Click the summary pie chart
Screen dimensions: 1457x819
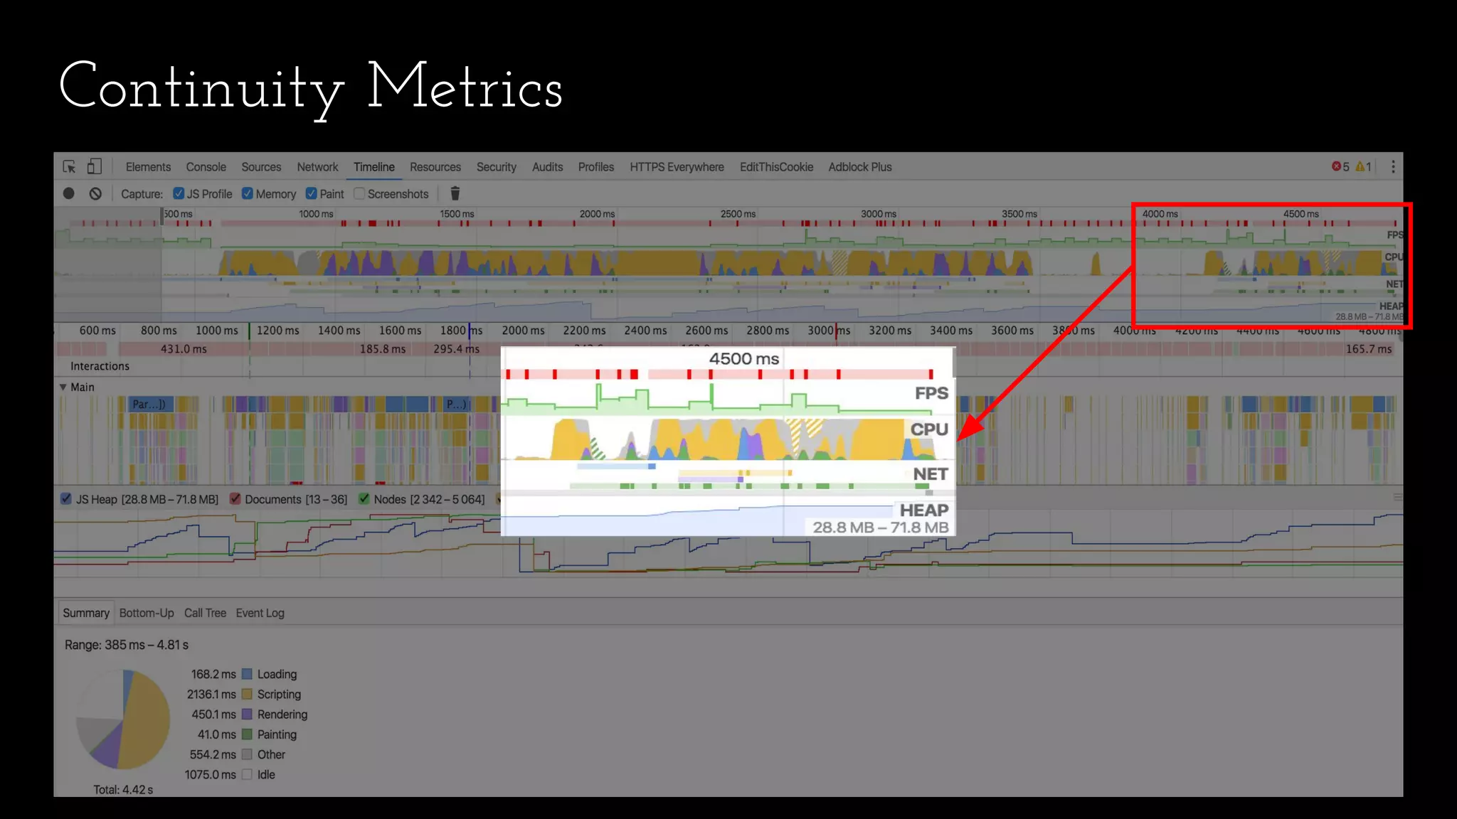click(123, 719)
